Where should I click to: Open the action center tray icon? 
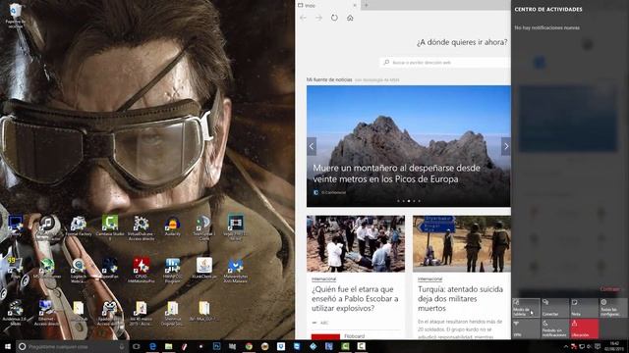[598, 346]
